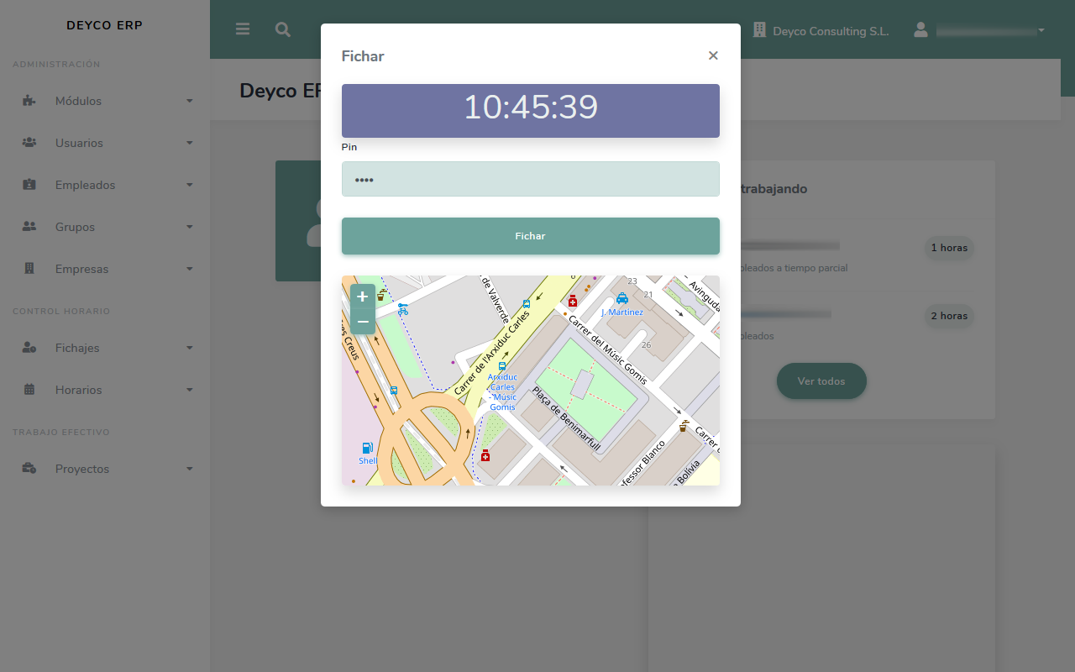Screen dimensions: 1075x672
Task: Expand the Horarios caret arrow
Action: click(x=190, y=390)
